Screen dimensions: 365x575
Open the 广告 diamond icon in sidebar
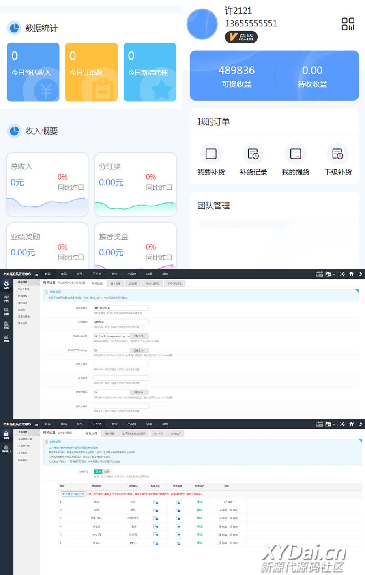pos(6,298)
